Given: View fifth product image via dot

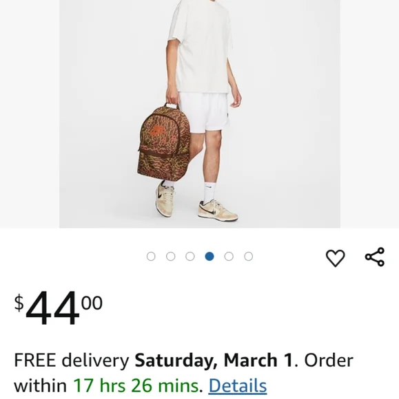Looking at the screenshot, I should point(229,256).
